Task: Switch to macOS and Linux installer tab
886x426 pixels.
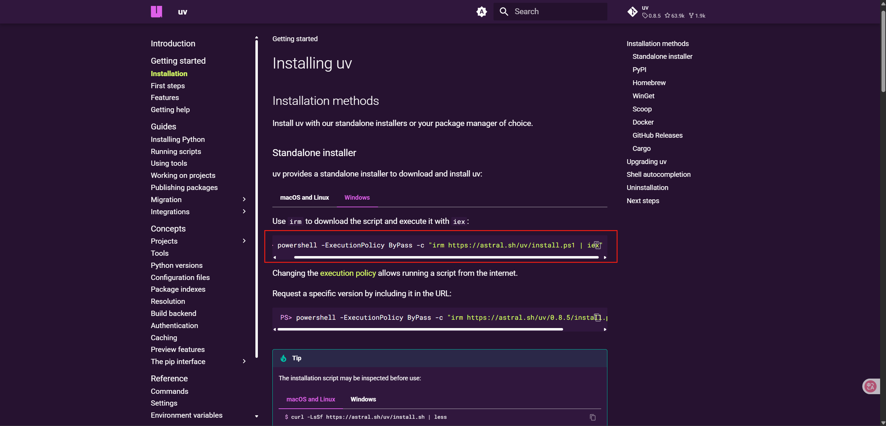Action: [304, 198]
